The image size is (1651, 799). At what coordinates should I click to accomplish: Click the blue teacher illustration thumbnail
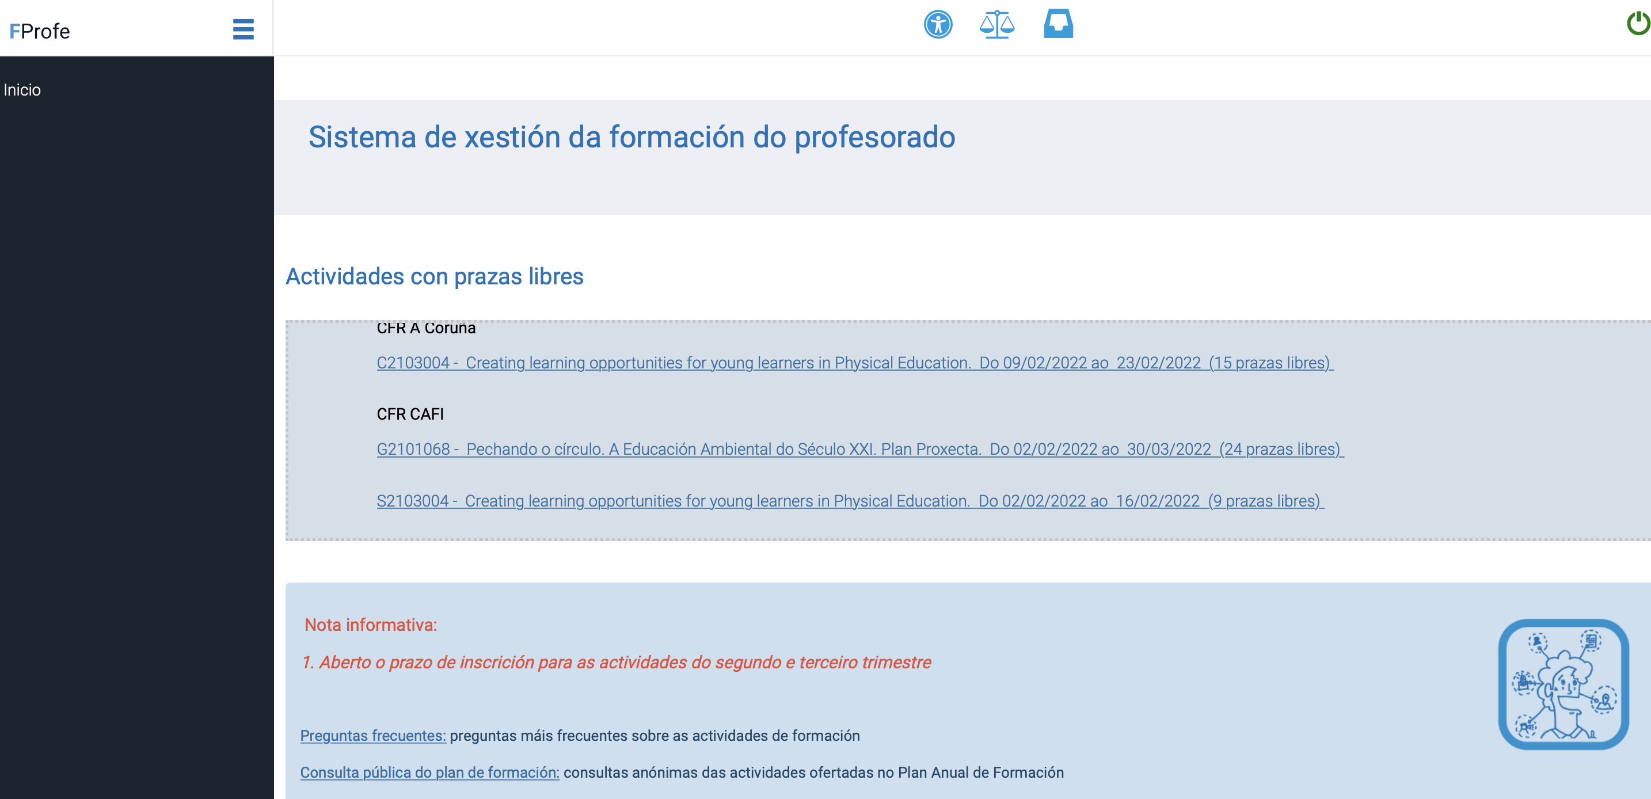click(x=1562, y=684)
